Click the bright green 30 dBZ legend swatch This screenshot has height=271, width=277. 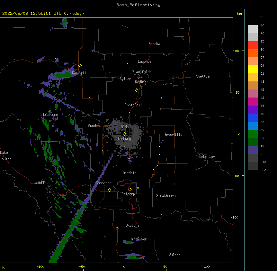point(253,134)
